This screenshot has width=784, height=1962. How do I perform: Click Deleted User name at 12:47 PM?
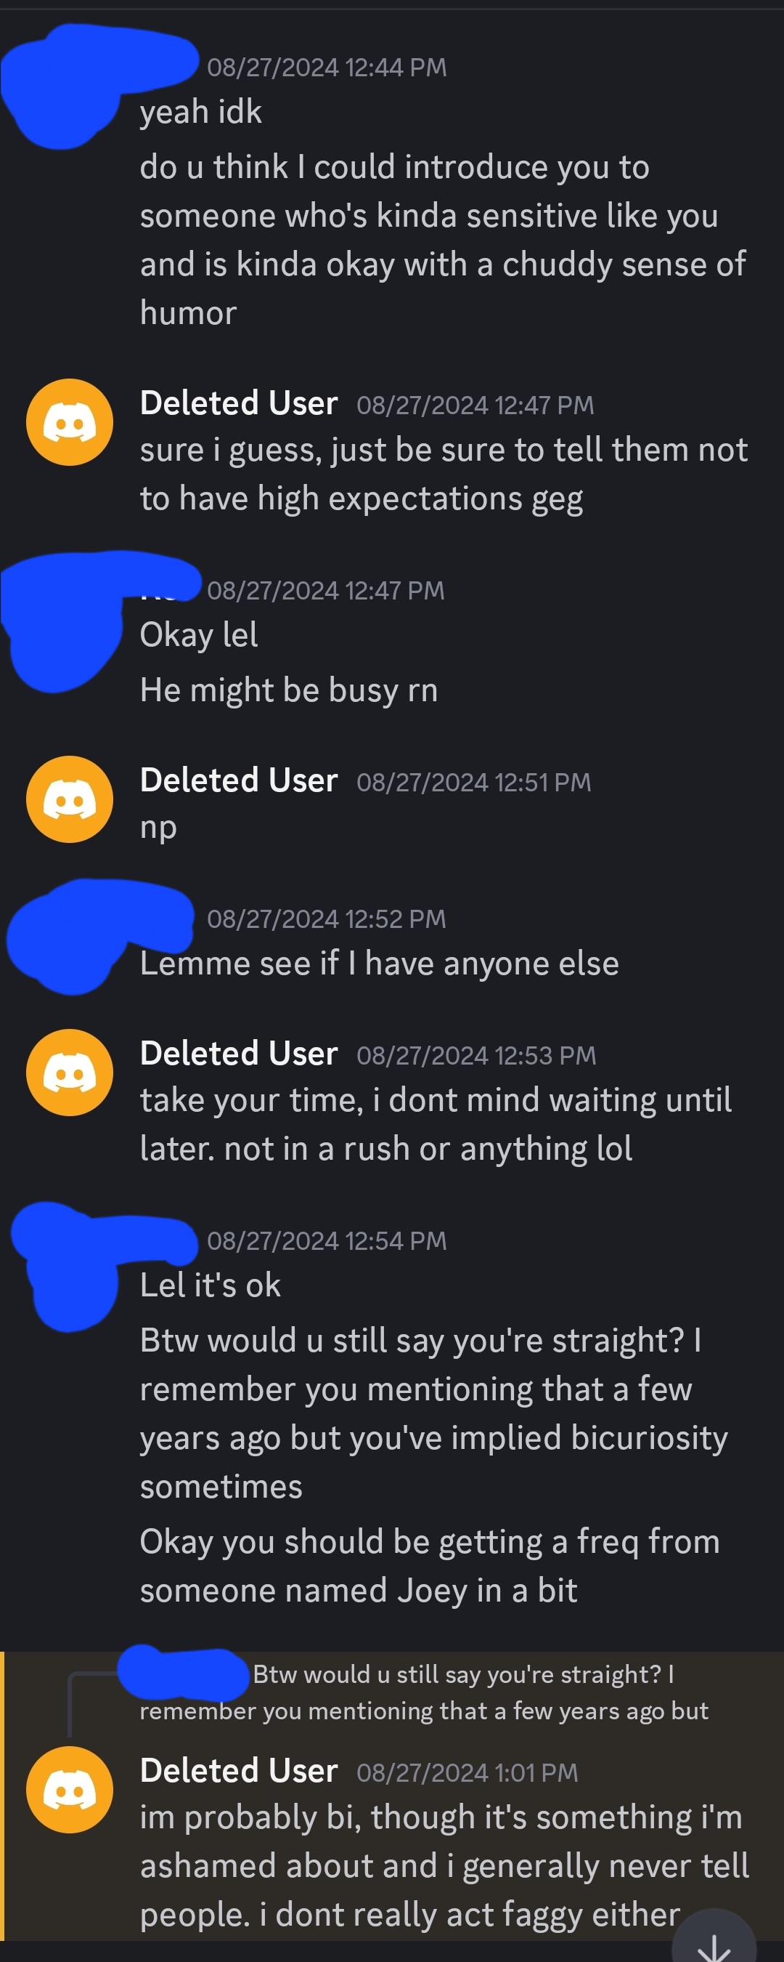[239, 403]
